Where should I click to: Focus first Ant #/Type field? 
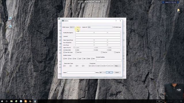point(85,45)
